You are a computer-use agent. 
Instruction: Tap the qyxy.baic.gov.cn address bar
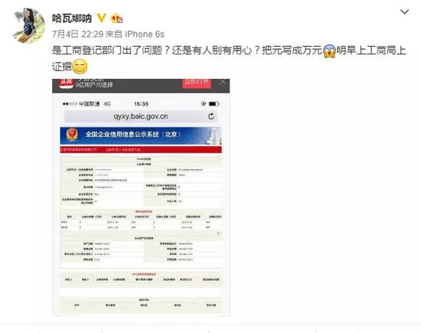(141, 116)
